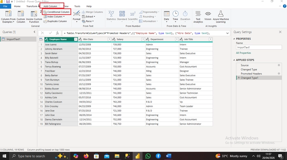Click Duplicate Column

[x=55, y=21]
